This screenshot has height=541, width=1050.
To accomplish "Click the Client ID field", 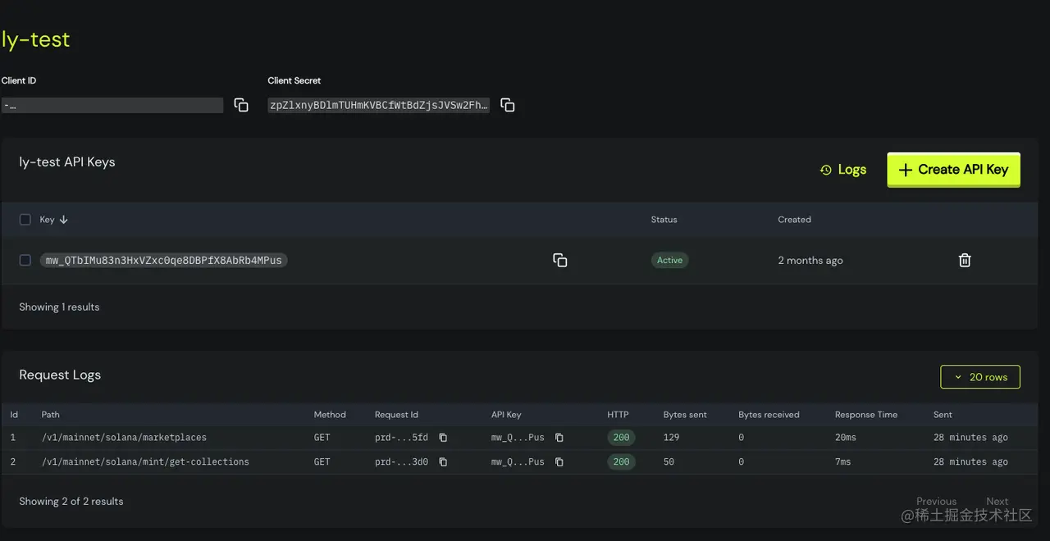I will [x=112, y=105].
